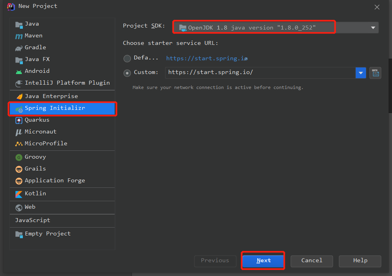Click 'IntelliJ Platform Plugin' label

(x=67, y=83)
